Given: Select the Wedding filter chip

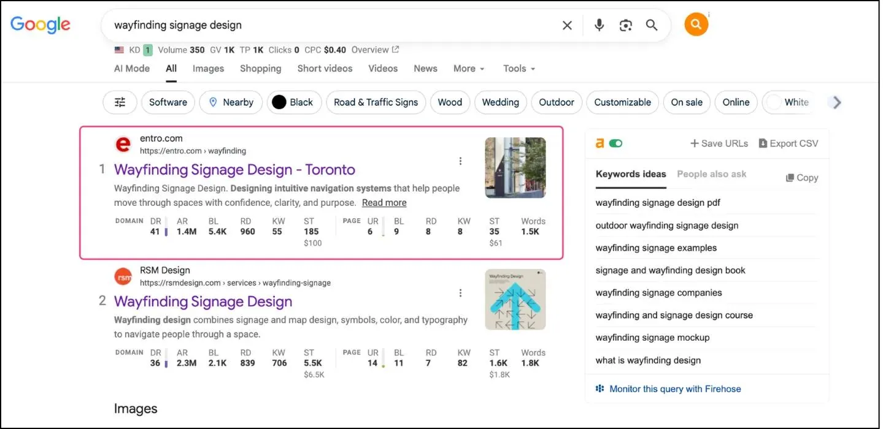Looking at the screenshot, I should coord(500,102).
